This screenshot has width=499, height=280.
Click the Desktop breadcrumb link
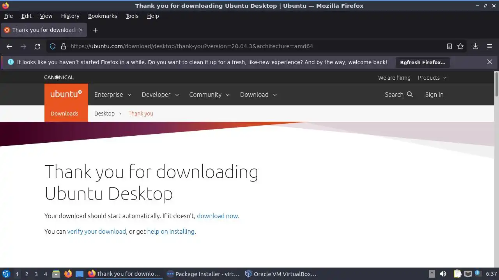[x=104, y=114]
